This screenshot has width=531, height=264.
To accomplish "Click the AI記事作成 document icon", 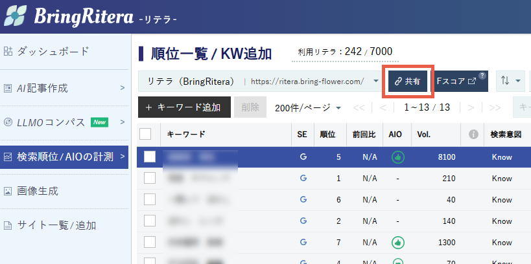I will click(8, 89).
